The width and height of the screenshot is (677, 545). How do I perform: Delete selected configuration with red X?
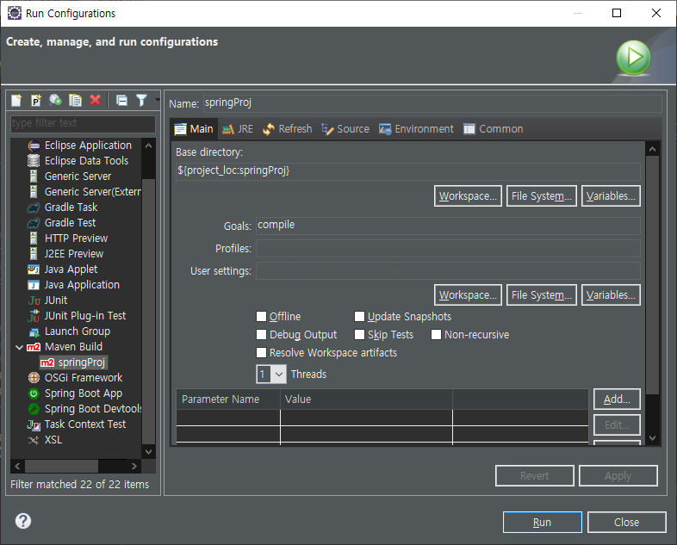click(96, 100)
